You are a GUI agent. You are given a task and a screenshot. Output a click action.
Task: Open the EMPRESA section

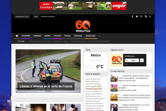pos(37,36)
